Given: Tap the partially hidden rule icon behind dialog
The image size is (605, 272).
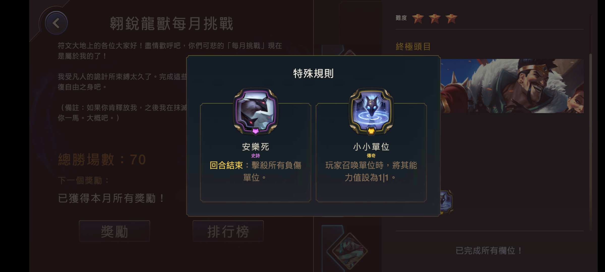Looking at the screenshot, I should click(446, 202).
